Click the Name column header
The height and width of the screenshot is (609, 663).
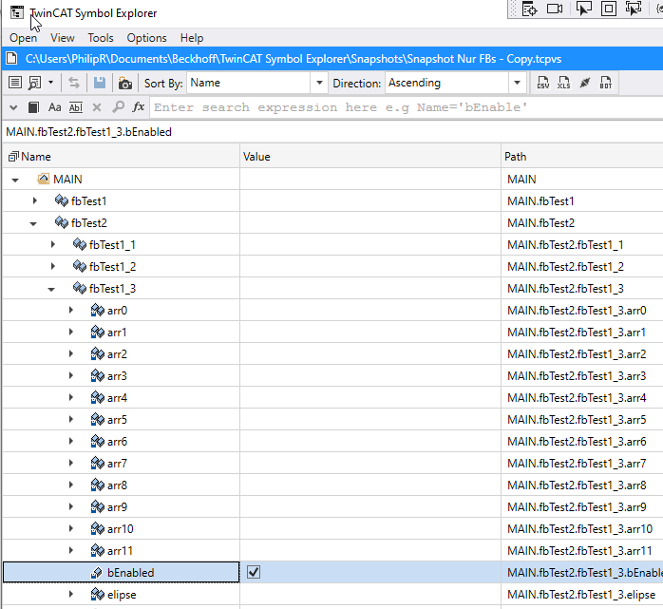tap(121, 157)
